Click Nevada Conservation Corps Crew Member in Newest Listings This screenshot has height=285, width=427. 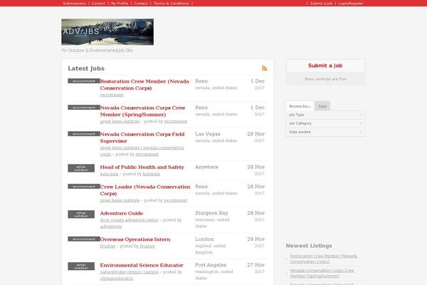pos(322,274)
